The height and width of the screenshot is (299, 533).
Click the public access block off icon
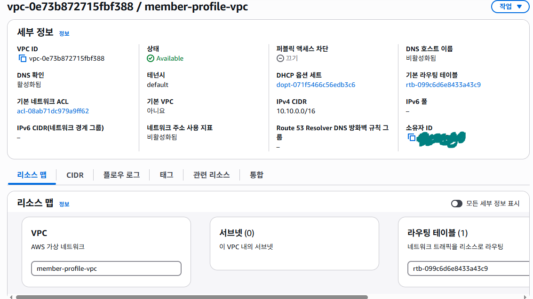280,58
